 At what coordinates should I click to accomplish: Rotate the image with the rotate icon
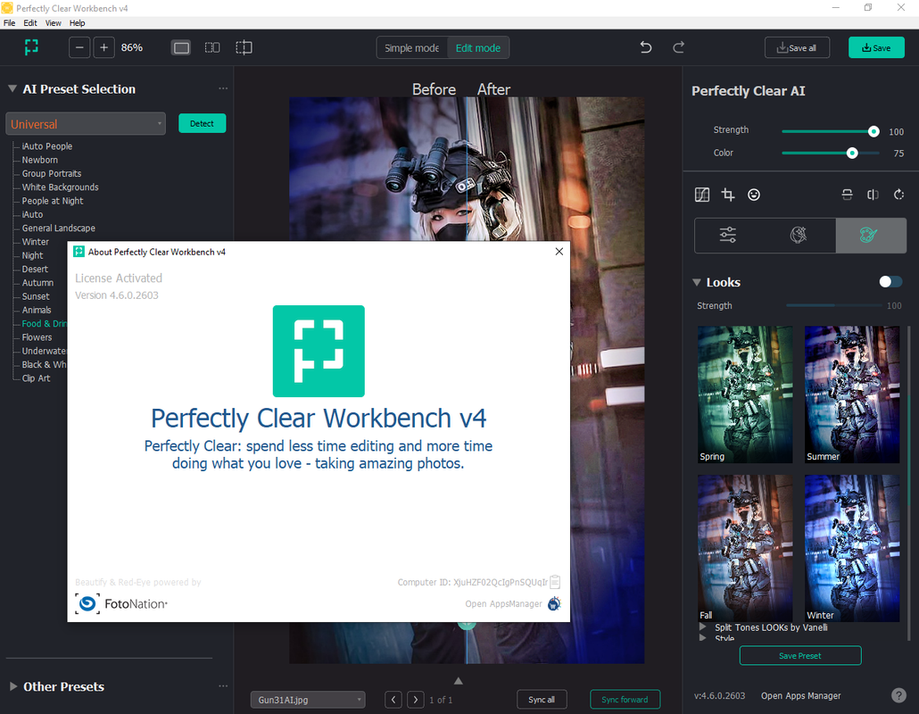[899, 195]
